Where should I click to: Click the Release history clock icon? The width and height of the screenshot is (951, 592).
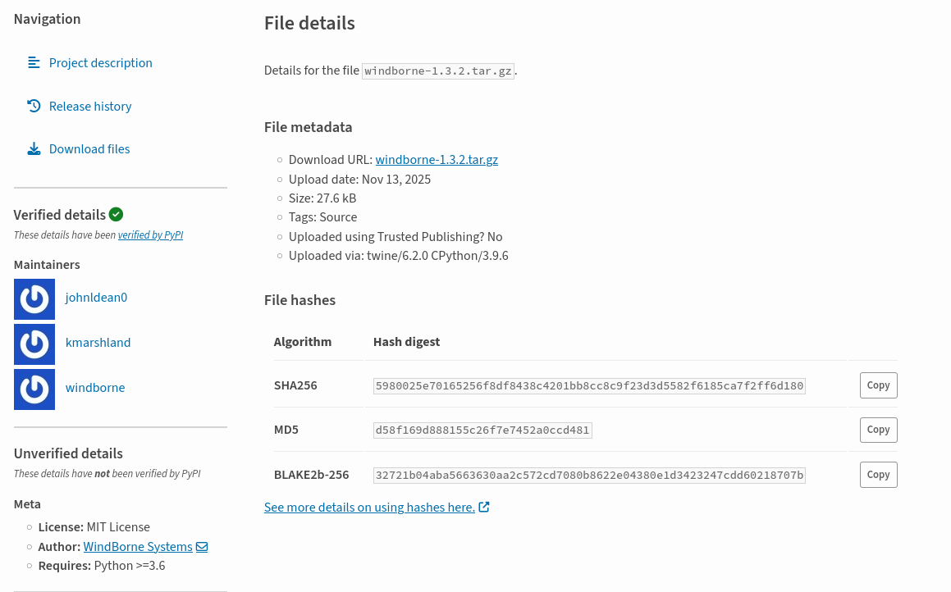coord(34,106)
